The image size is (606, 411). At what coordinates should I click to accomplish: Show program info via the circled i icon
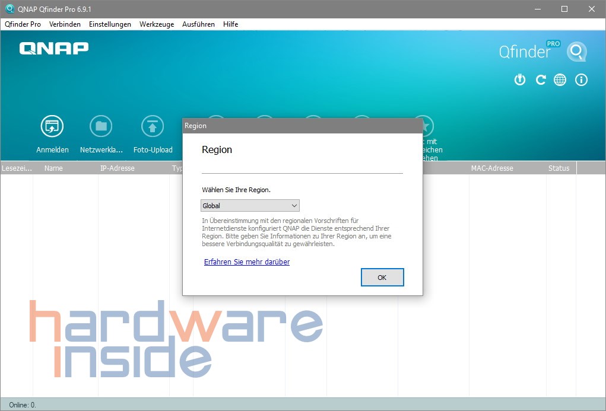[581, 80]
